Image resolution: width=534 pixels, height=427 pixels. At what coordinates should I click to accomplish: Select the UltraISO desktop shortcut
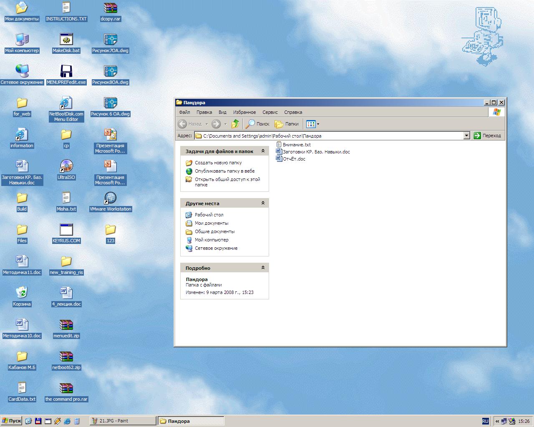coord(66,166)
